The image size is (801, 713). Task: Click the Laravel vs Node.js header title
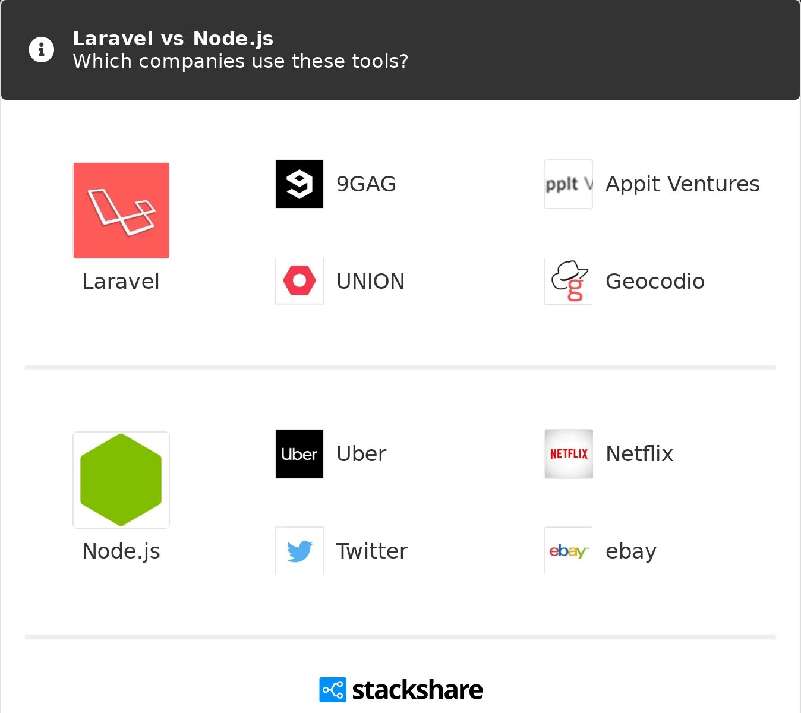173,39
